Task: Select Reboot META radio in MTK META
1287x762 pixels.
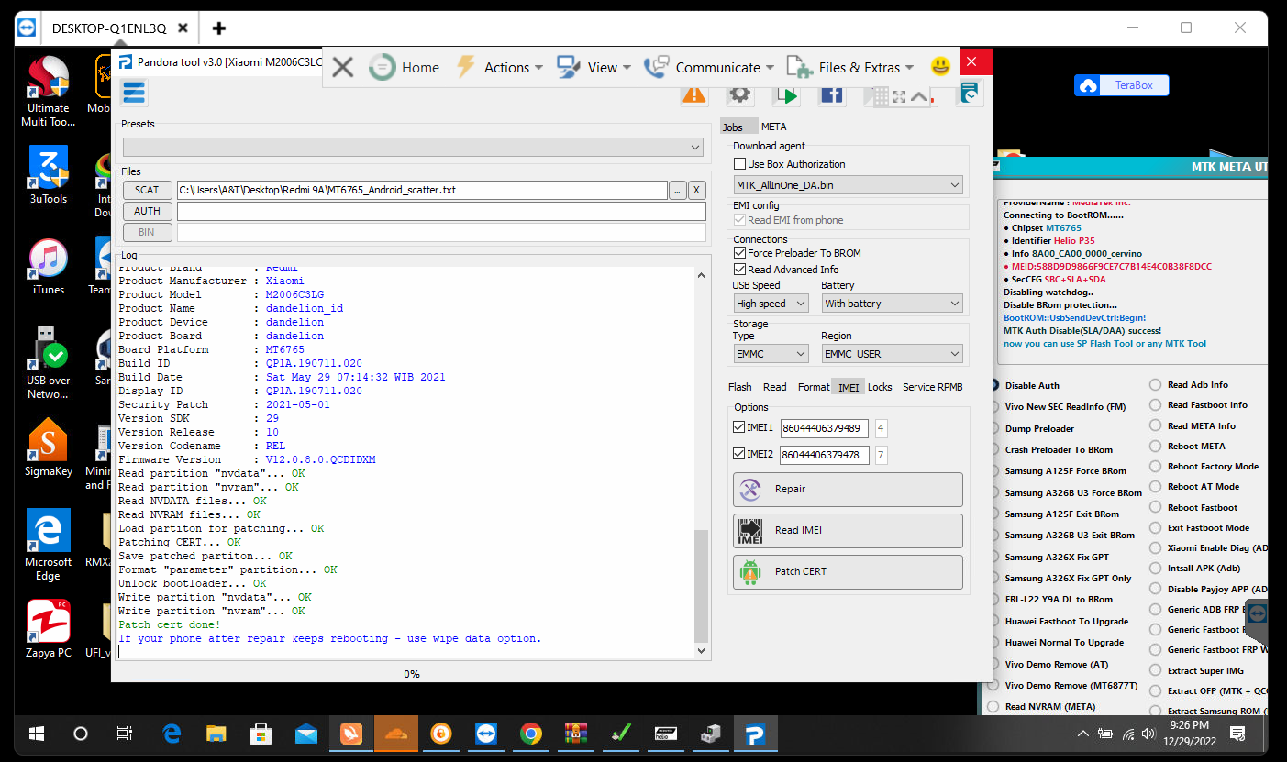Action: tap(1156, 447)
